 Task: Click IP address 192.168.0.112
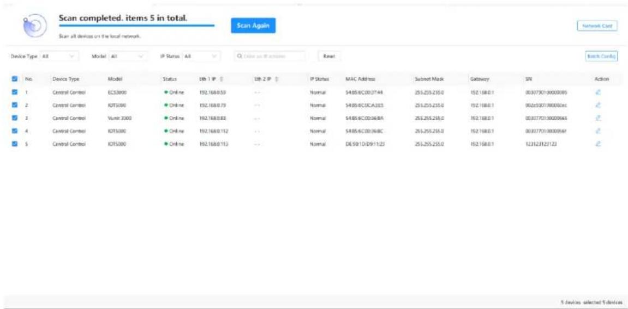click(x=213, y=131)
